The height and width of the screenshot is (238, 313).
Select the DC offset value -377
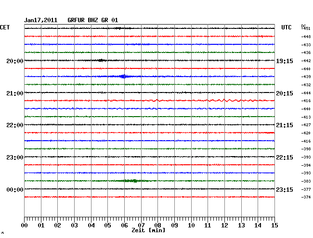[x=306, y=189]
